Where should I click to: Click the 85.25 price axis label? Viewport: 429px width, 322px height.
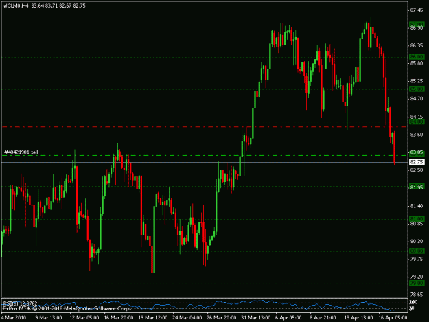[417, 81]
